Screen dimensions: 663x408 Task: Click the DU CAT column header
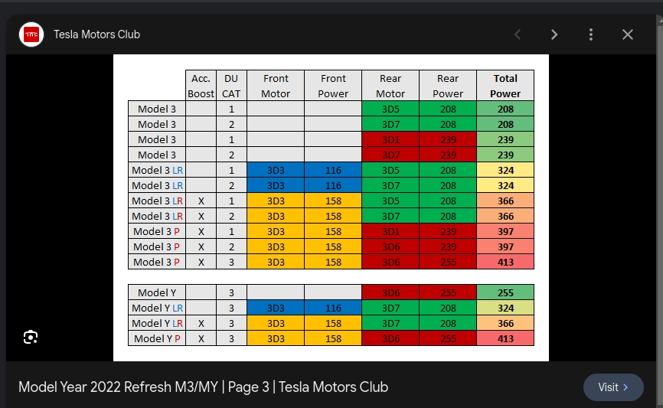click(231, 86)
